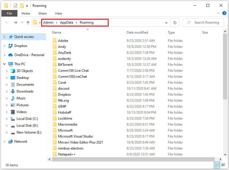
Task: Switch to the Share ribbon tab
Action: 42,13
